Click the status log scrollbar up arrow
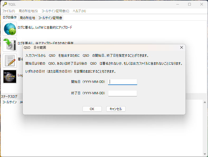Screen dimensions: 208x157 coord(205,102)
